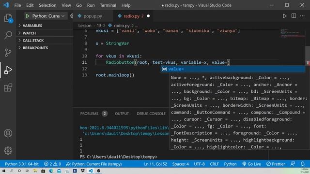
Task: Open the Go menu
Action: click(x=79, y=5)
